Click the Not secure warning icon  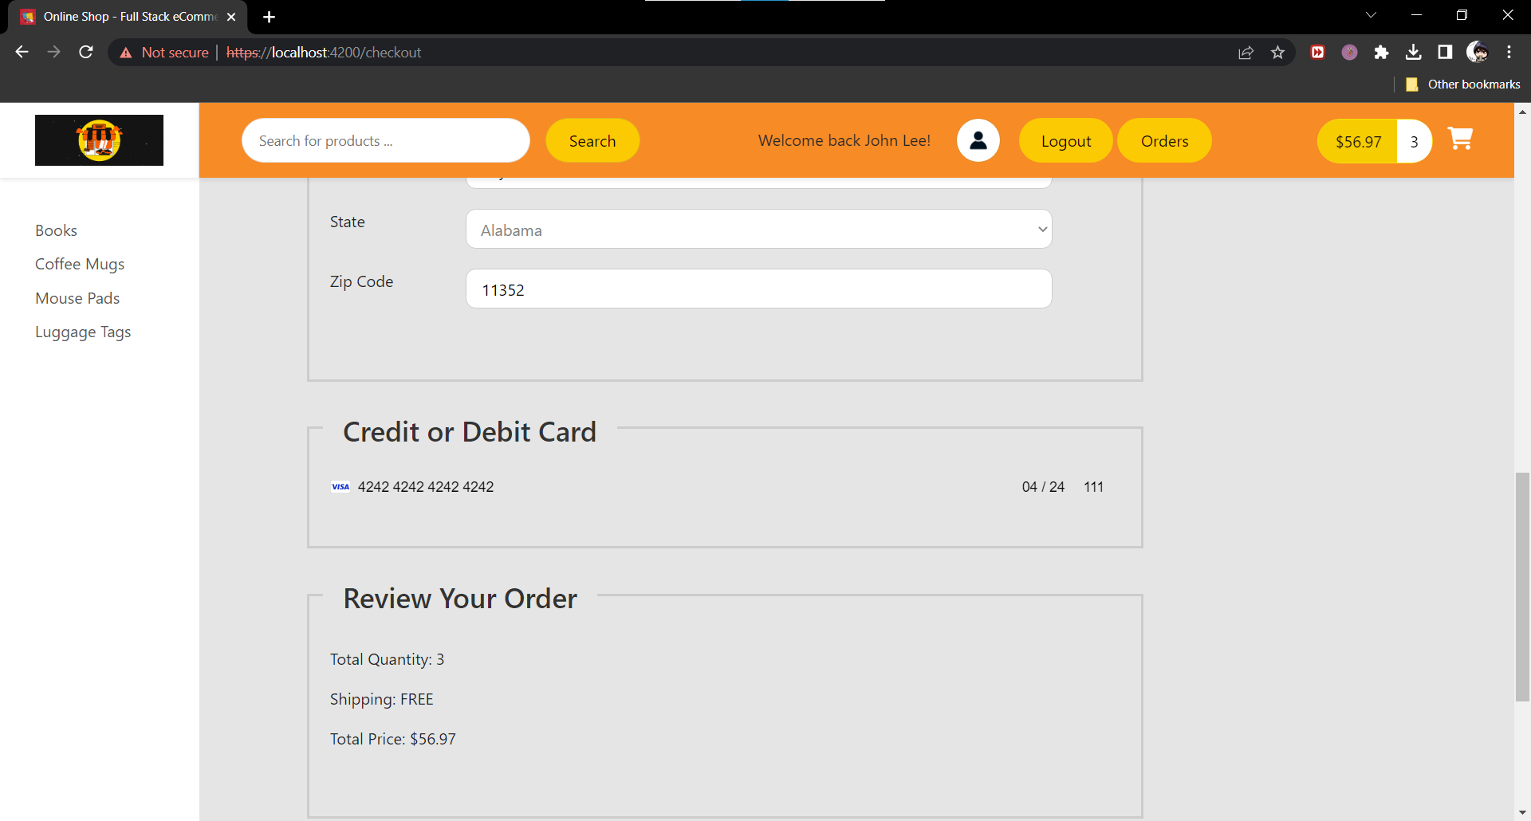(x=126, y=53)
